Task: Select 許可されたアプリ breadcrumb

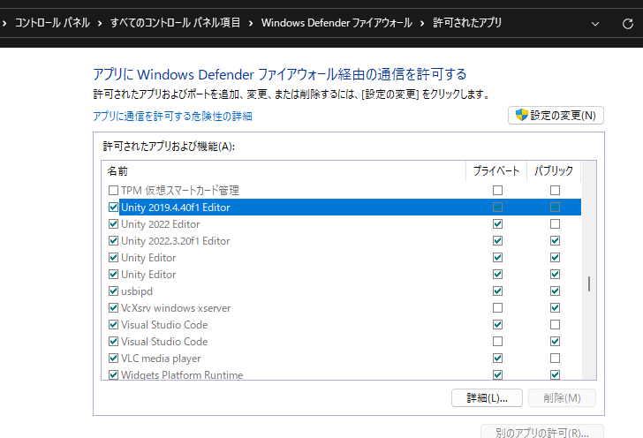Action: (x=467, y=23)
